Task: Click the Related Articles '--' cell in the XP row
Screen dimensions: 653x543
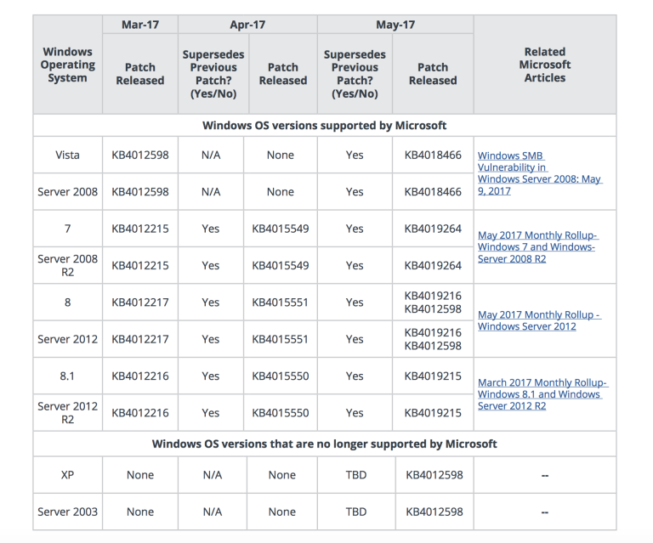Action: point(545,475)
